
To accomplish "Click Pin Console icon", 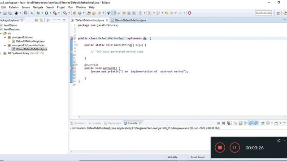I will [x=263, y=123].
